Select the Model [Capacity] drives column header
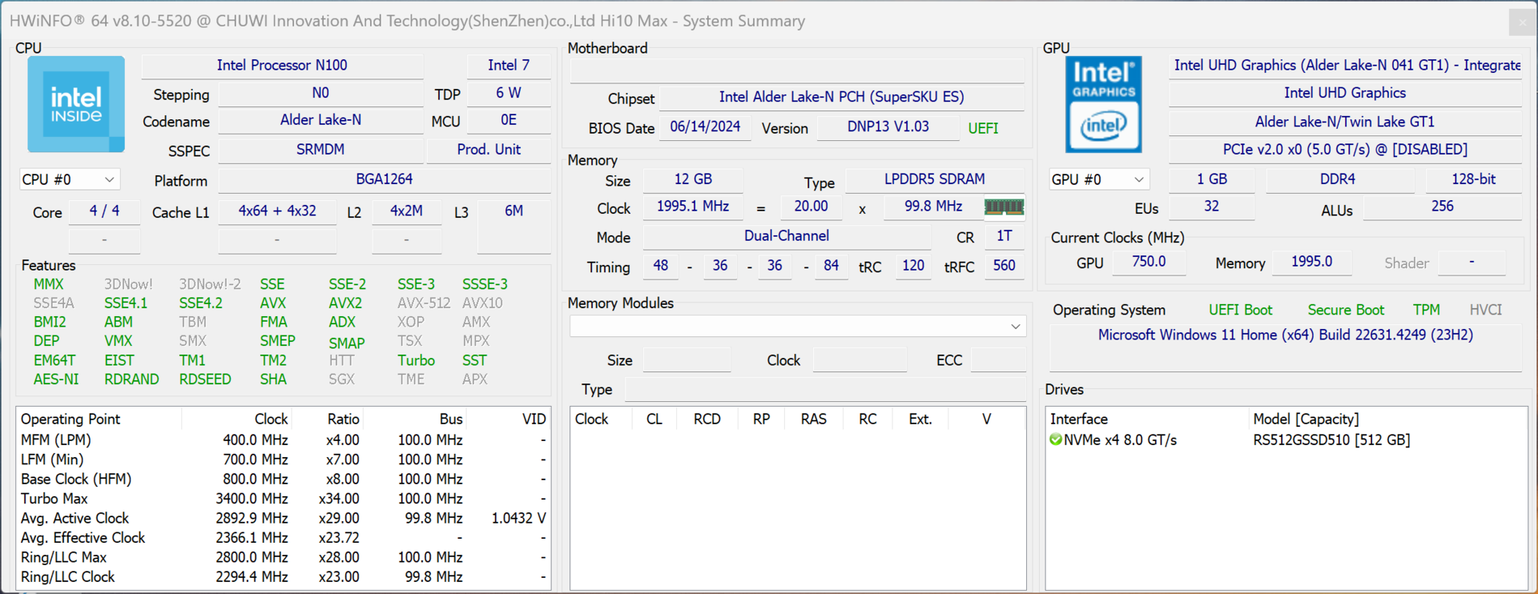Image resolution: width=1538 pixels, height=594 pixels. [1305, 419]
